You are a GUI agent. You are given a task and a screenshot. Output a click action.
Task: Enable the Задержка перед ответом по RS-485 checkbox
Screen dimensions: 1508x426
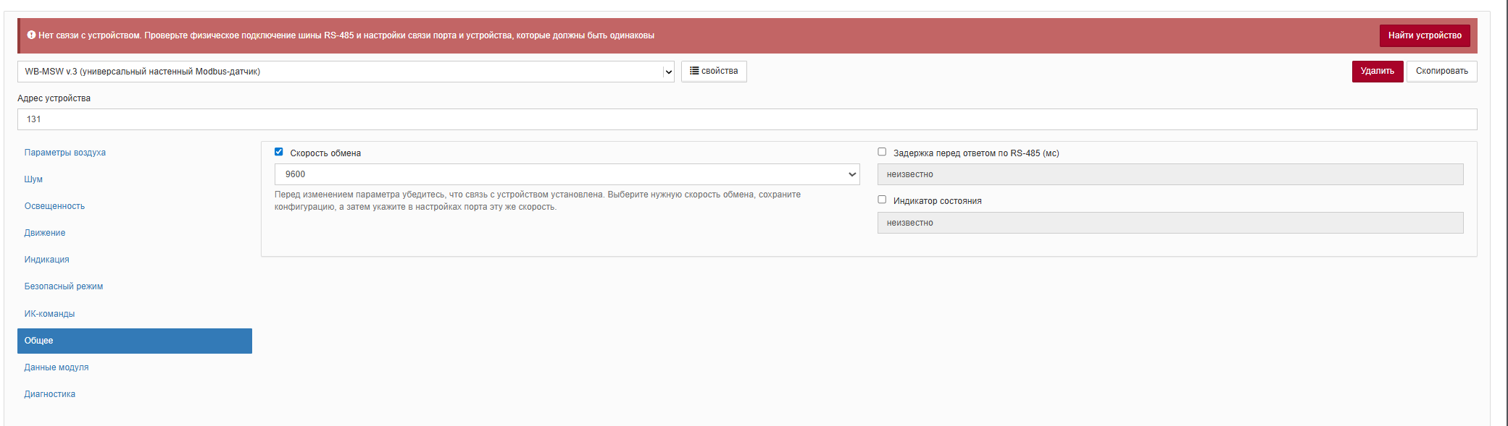(x=882, y=152)
